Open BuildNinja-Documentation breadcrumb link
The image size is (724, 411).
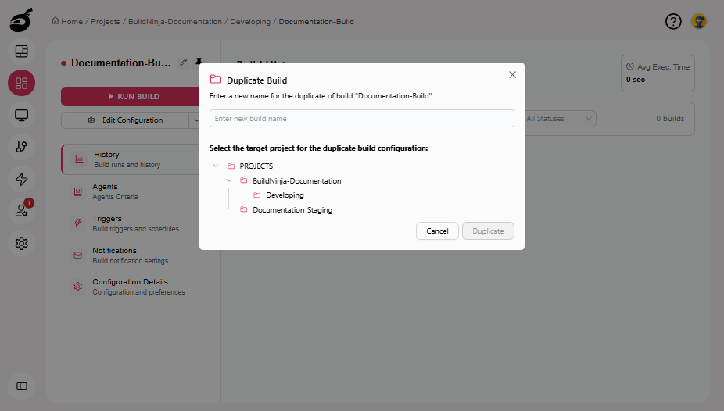tap(175, 21)
